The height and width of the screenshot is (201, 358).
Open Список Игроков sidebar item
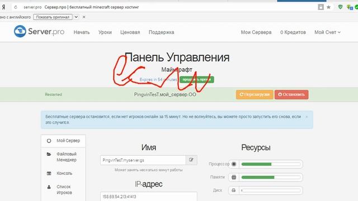[x=63, y=190]
